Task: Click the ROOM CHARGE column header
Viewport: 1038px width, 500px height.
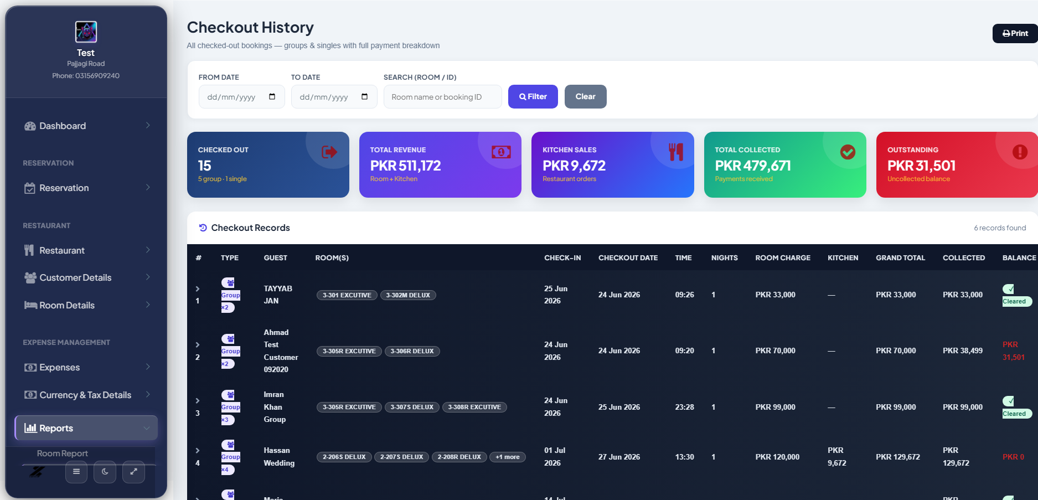Action: (x=783, y=258)
